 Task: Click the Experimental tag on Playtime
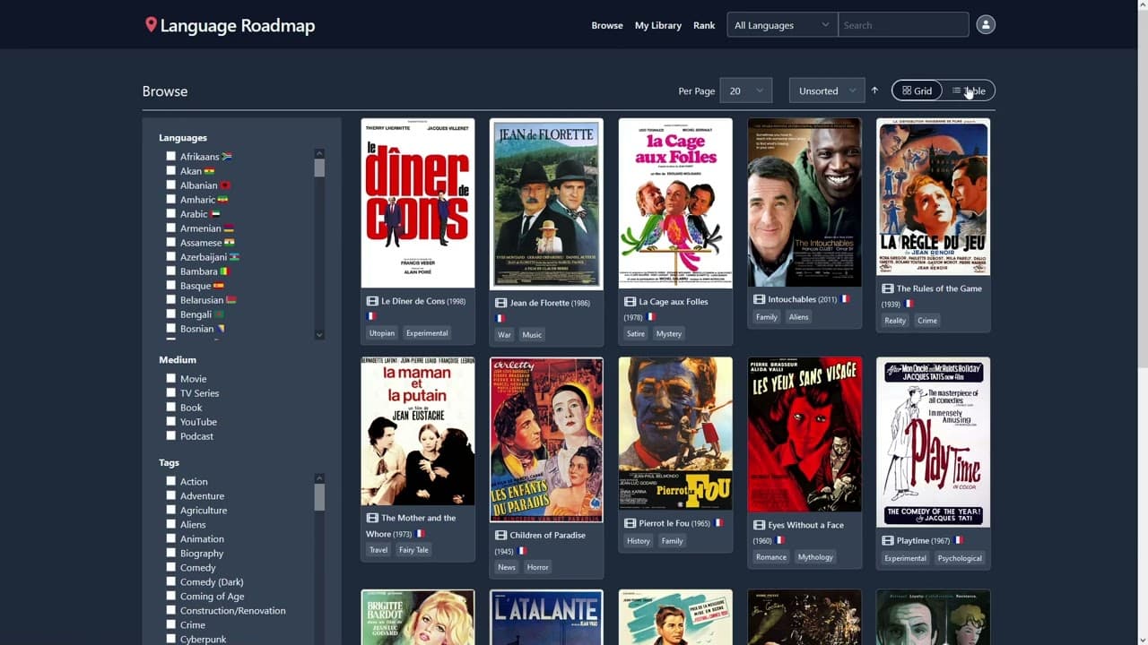(905, 558)
